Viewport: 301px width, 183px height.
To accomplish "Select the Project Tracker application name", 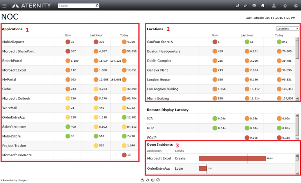I will pyautogui.click(x=14, y=145).
